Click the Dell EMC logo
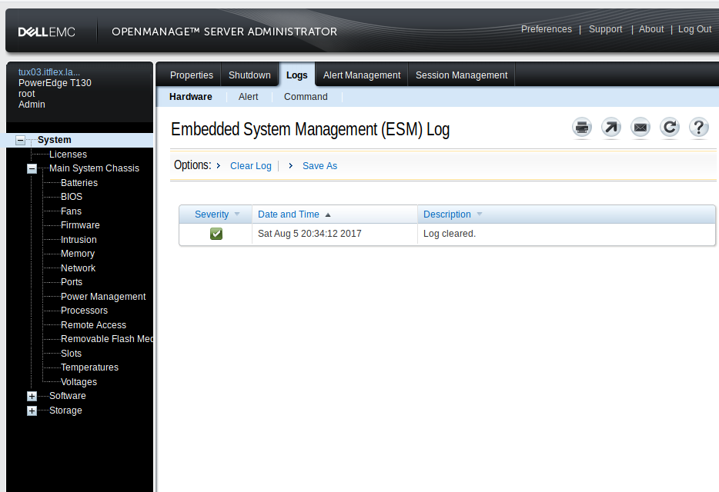The image size is (719, 492). (46, 32)
